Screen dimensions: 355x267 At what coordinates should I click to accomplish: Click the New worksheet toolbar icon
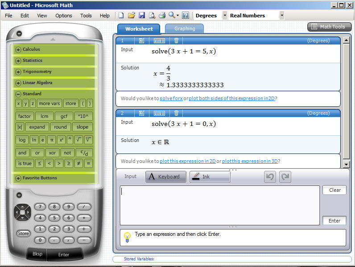(121, 16)
